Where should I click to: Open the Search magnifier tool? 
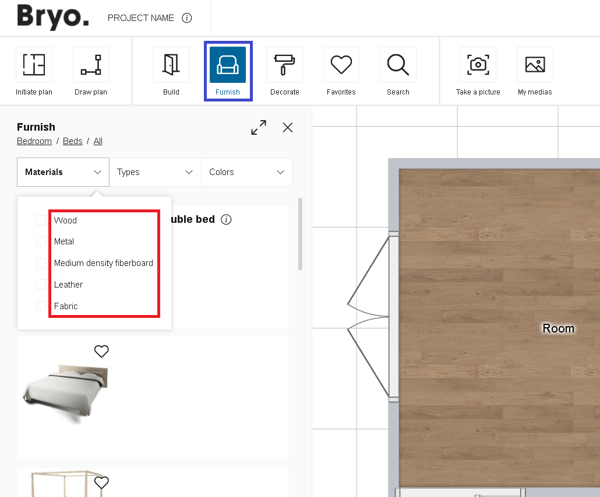(x=398, y=65)
